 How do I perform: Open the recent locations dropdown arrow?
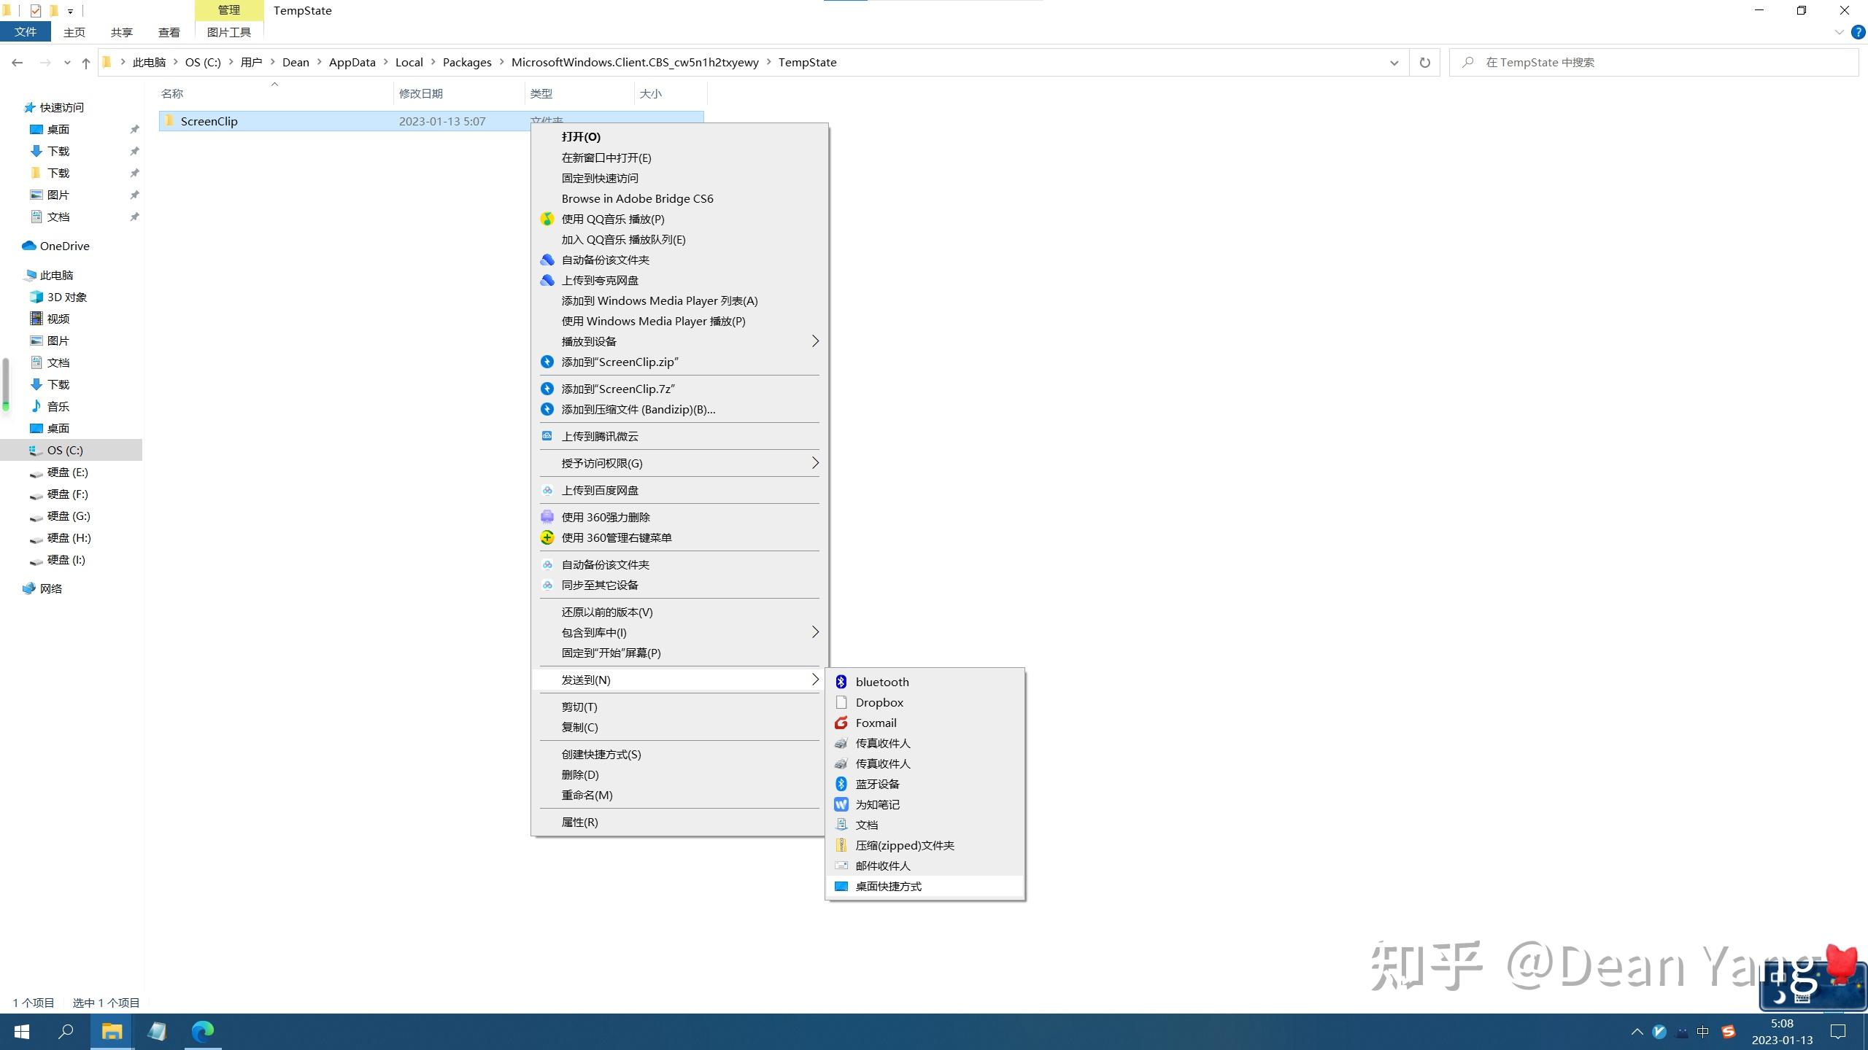point(67,63)
